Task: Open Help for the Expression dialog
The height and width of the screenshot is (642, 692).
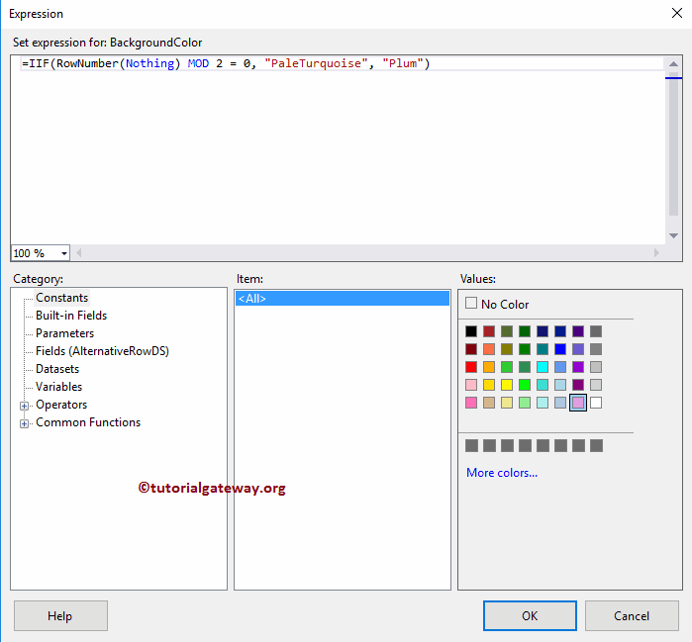Action: (60, 615)
